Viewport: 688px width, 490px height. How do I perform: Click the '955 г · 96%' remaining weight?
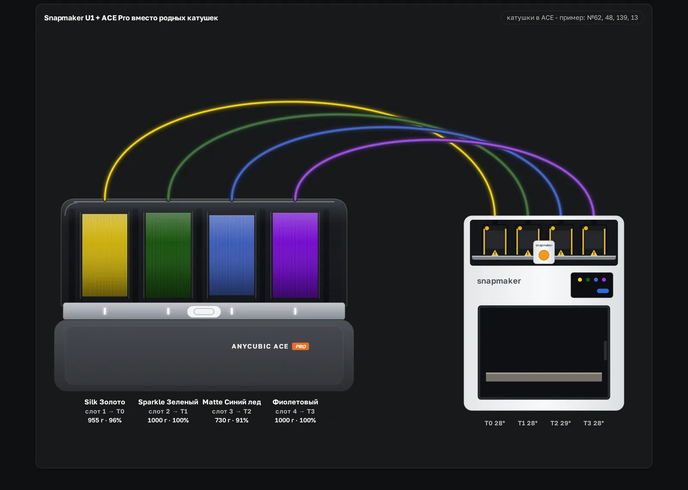click(104, 420)
